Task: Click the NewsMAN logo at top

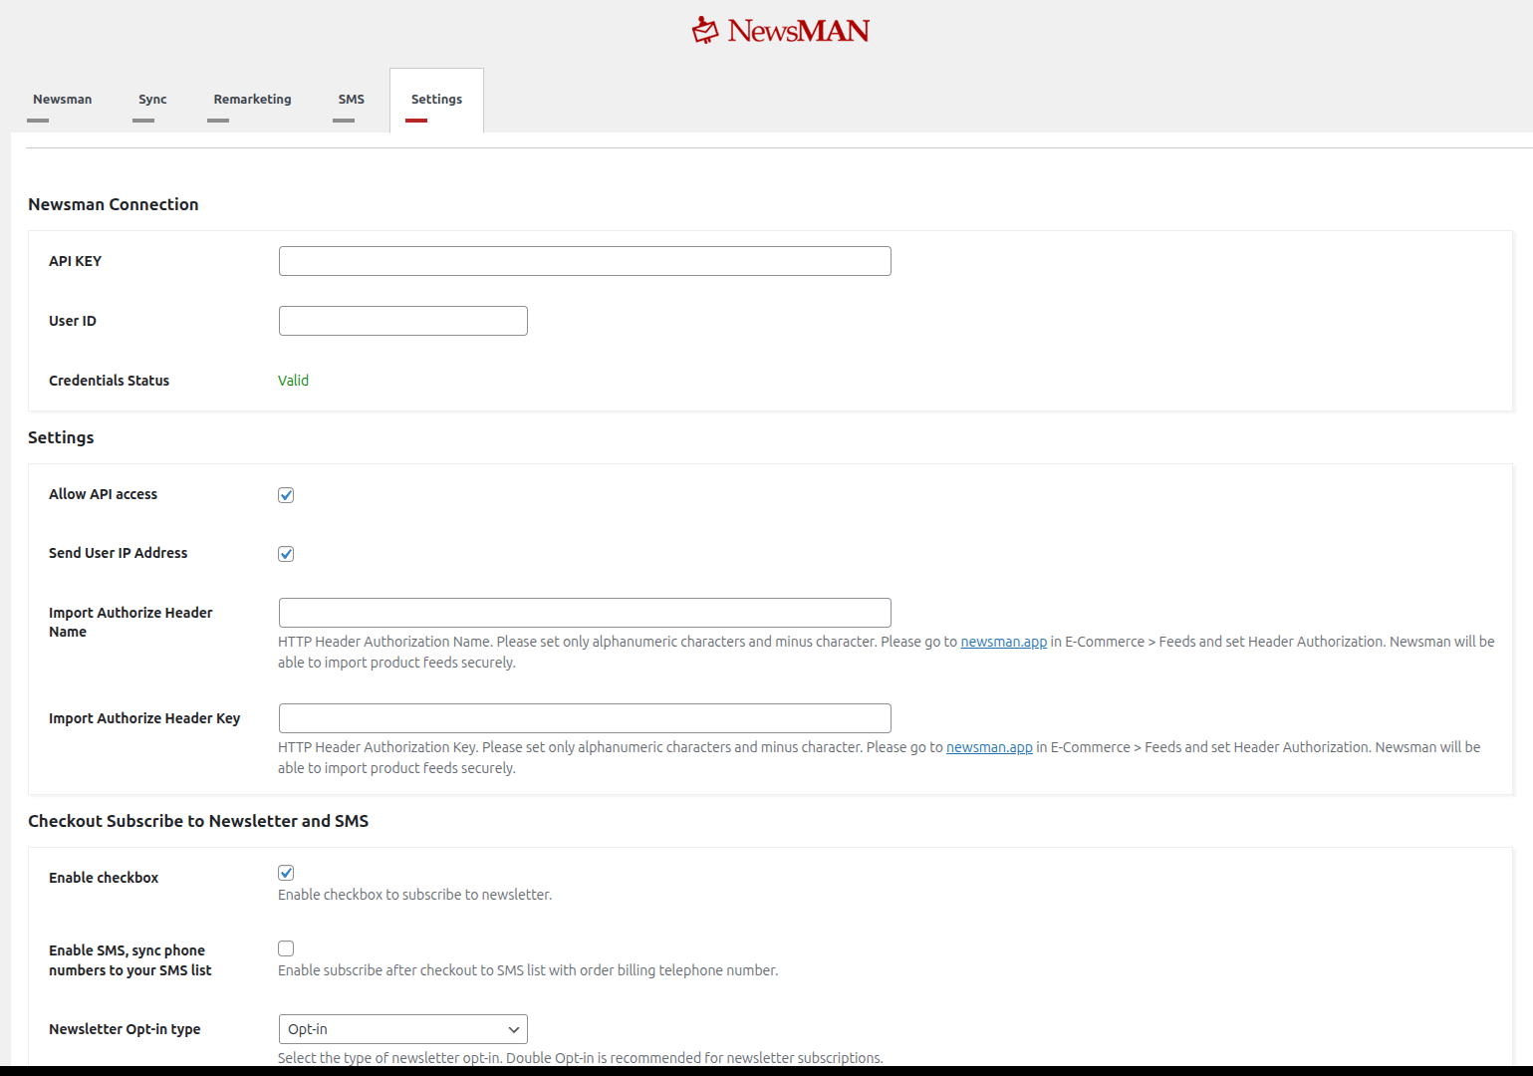Action: click(781, 31)
